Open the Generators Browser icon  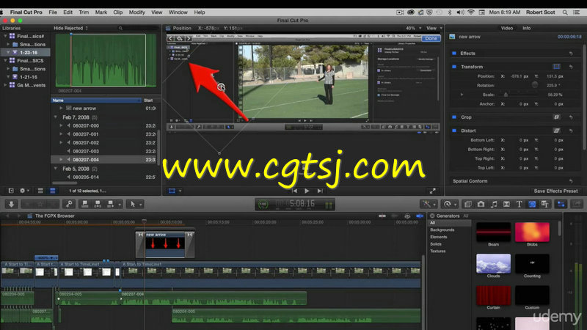[x=532, y=204]
